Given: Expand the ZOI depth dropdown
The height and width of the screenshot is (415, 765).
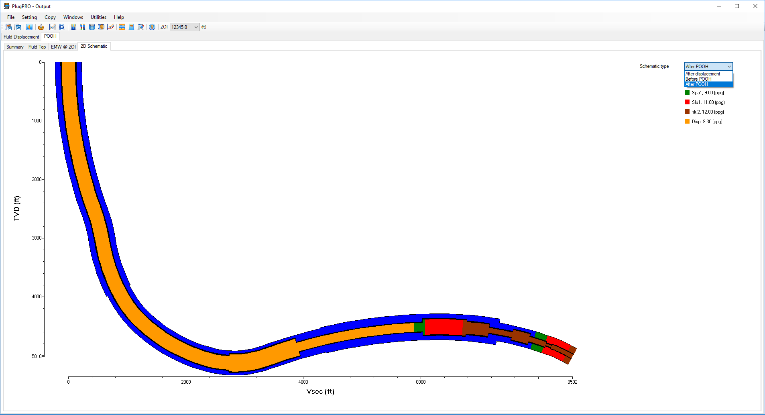Looking at the screenshot, I should click(196, 27).
